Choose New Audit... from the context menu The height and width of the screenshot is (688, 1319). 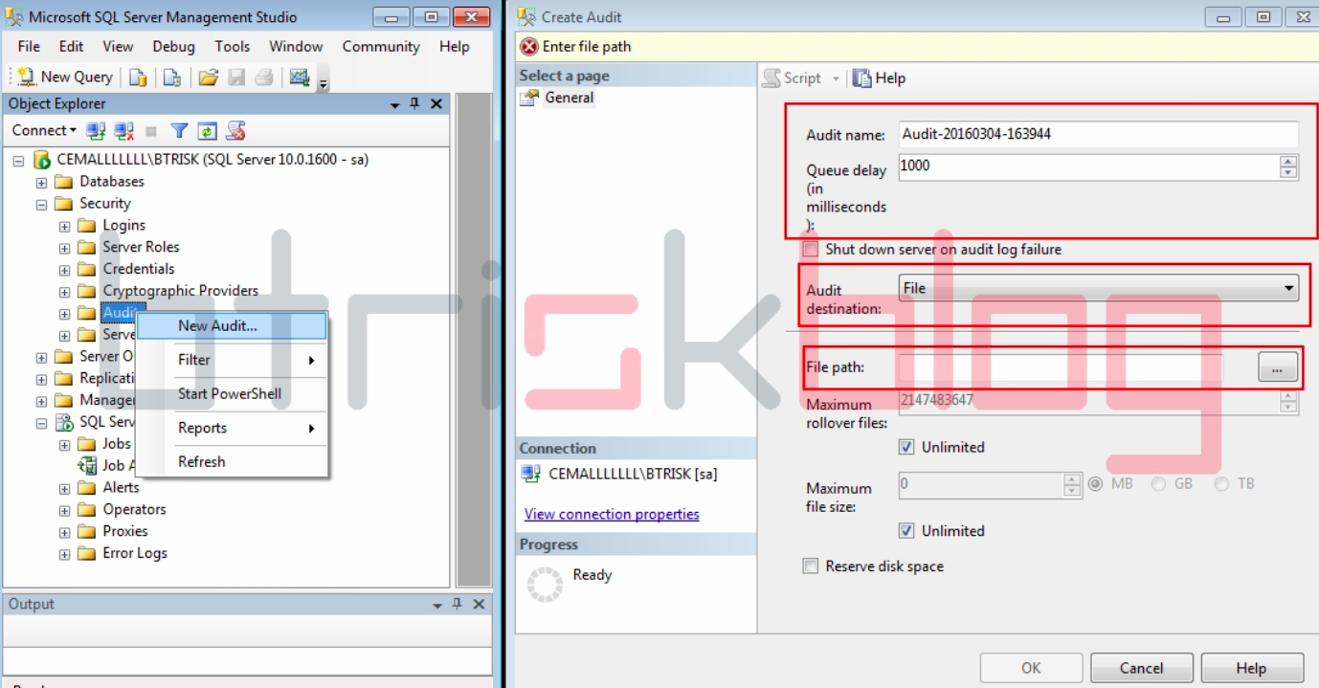click(217, 326)
